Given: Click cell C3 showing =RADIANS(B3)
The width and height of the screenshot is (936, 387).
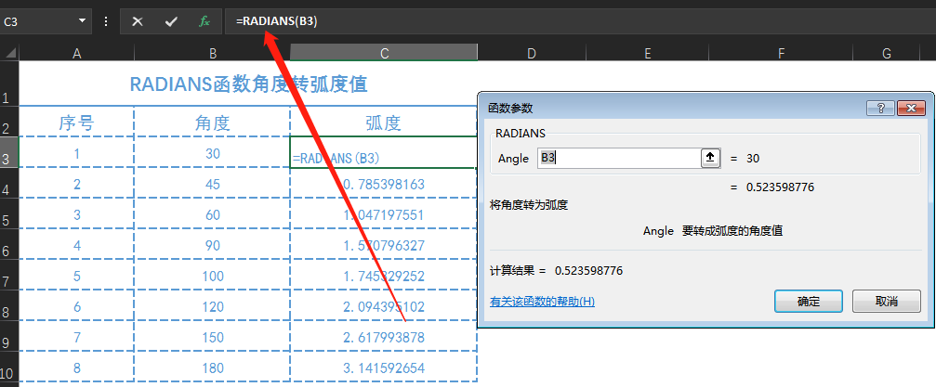Looking at the screenshot, I should [383, 152].
